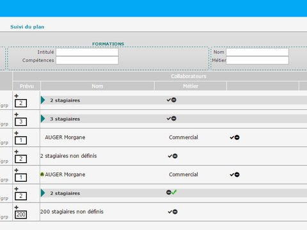Click the plus icon in the 2 stagiaires non définis row
The width and height of the screenshot is (307, 230).
point(17,151)
